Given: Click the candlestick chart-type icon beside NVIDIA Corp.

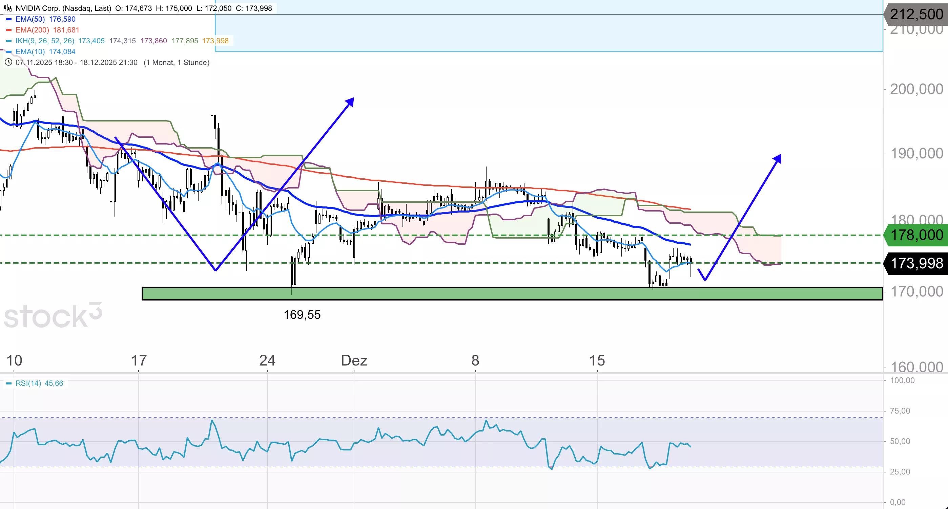Looking at the screenshot, I should click(8, 8).
